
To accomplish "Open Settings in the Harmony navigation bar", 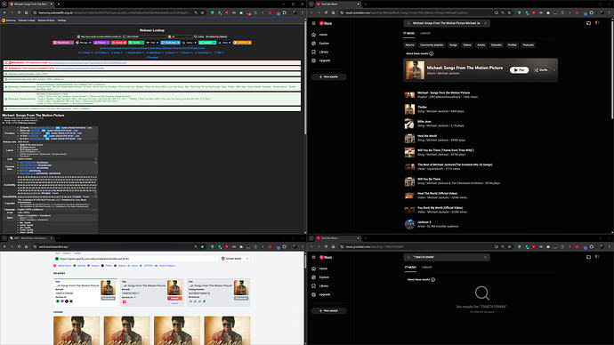I will pos(62,20).
